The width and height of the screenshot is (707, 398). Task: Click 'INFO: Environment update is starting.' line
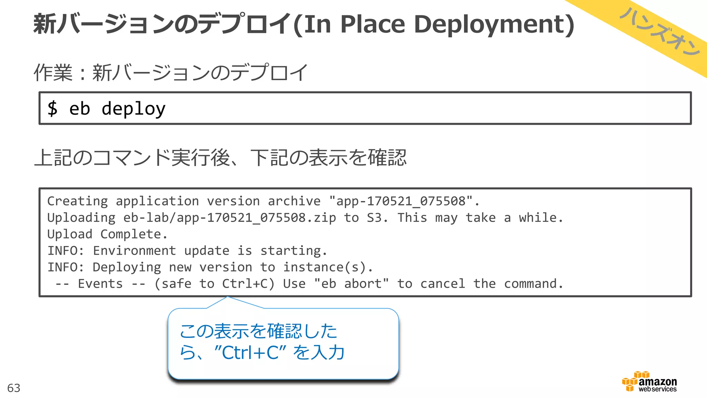click(187, 251)
